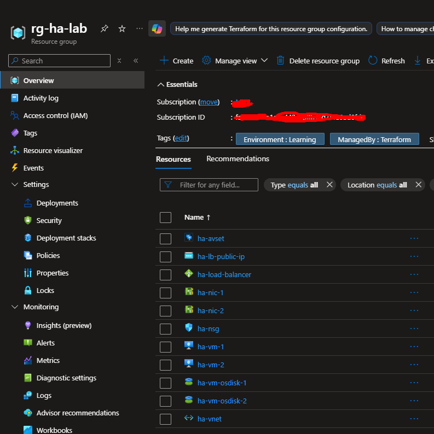Viewport: 434px width, 434px height.
Task: Click the Delete resource group trash icon
Action: (281, 61)
